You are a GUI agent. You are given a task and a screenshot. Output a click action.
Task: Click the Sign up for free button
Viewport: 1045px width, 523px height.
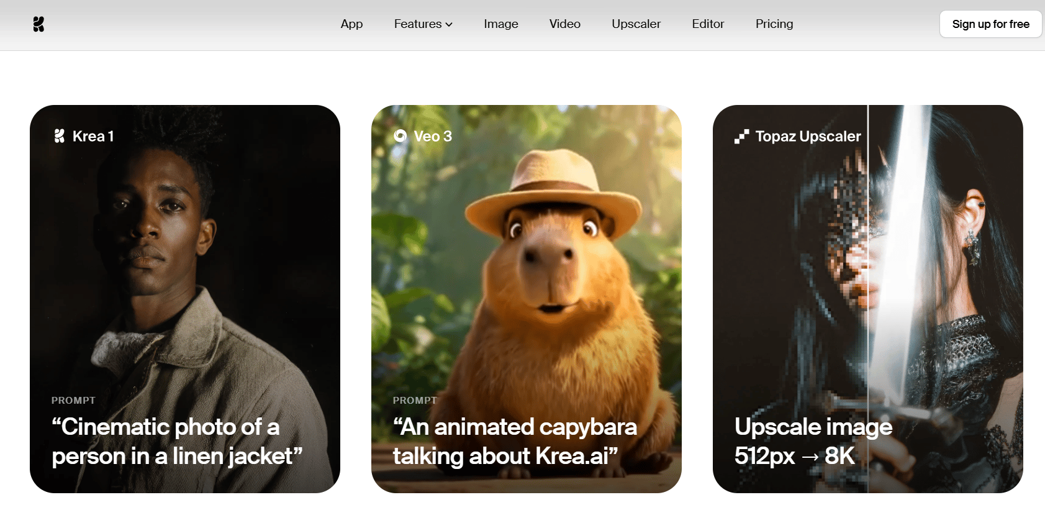click(990, 24)
